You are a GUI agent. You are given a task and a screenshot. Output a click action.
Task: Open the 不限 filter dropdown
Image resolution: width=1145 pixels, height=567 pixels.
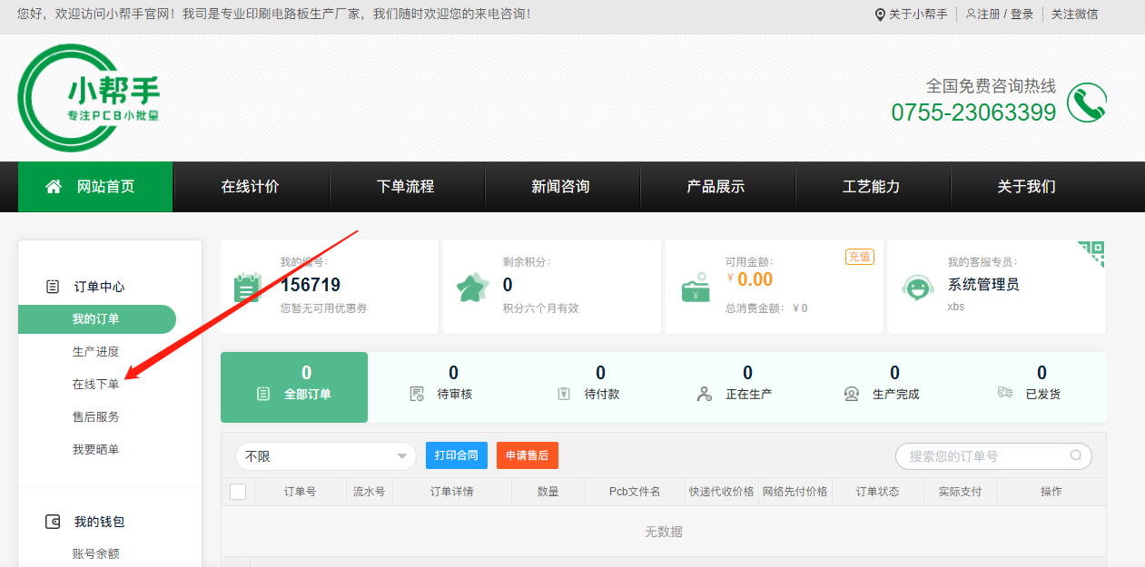click(x=325, y=456)
